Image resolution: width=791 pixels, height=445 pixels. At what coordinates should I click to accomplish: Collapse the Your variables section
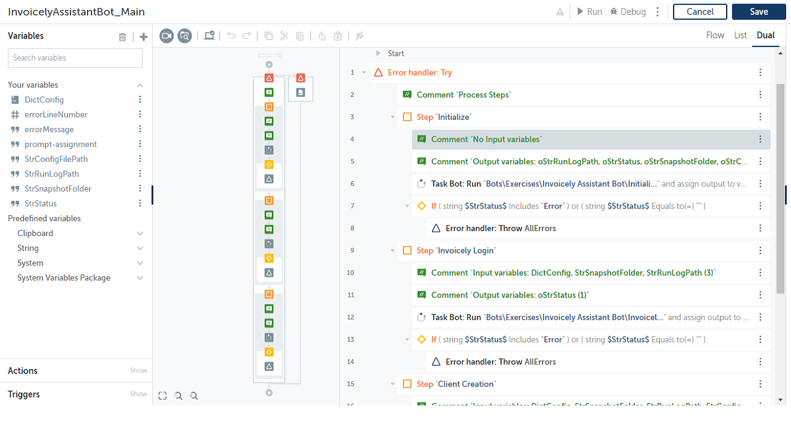(140, 85)
